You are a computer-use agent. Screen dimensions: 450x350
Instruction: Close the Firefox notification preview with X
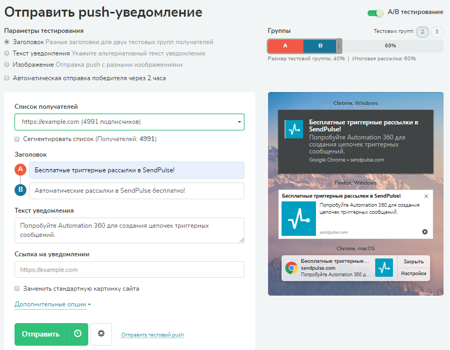[426, 197]
